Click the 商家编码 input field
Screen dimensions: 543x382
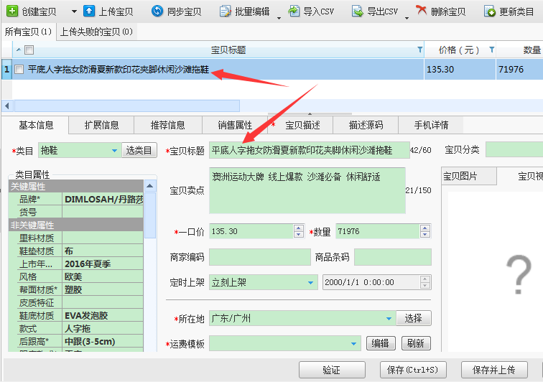pos(249,257)
